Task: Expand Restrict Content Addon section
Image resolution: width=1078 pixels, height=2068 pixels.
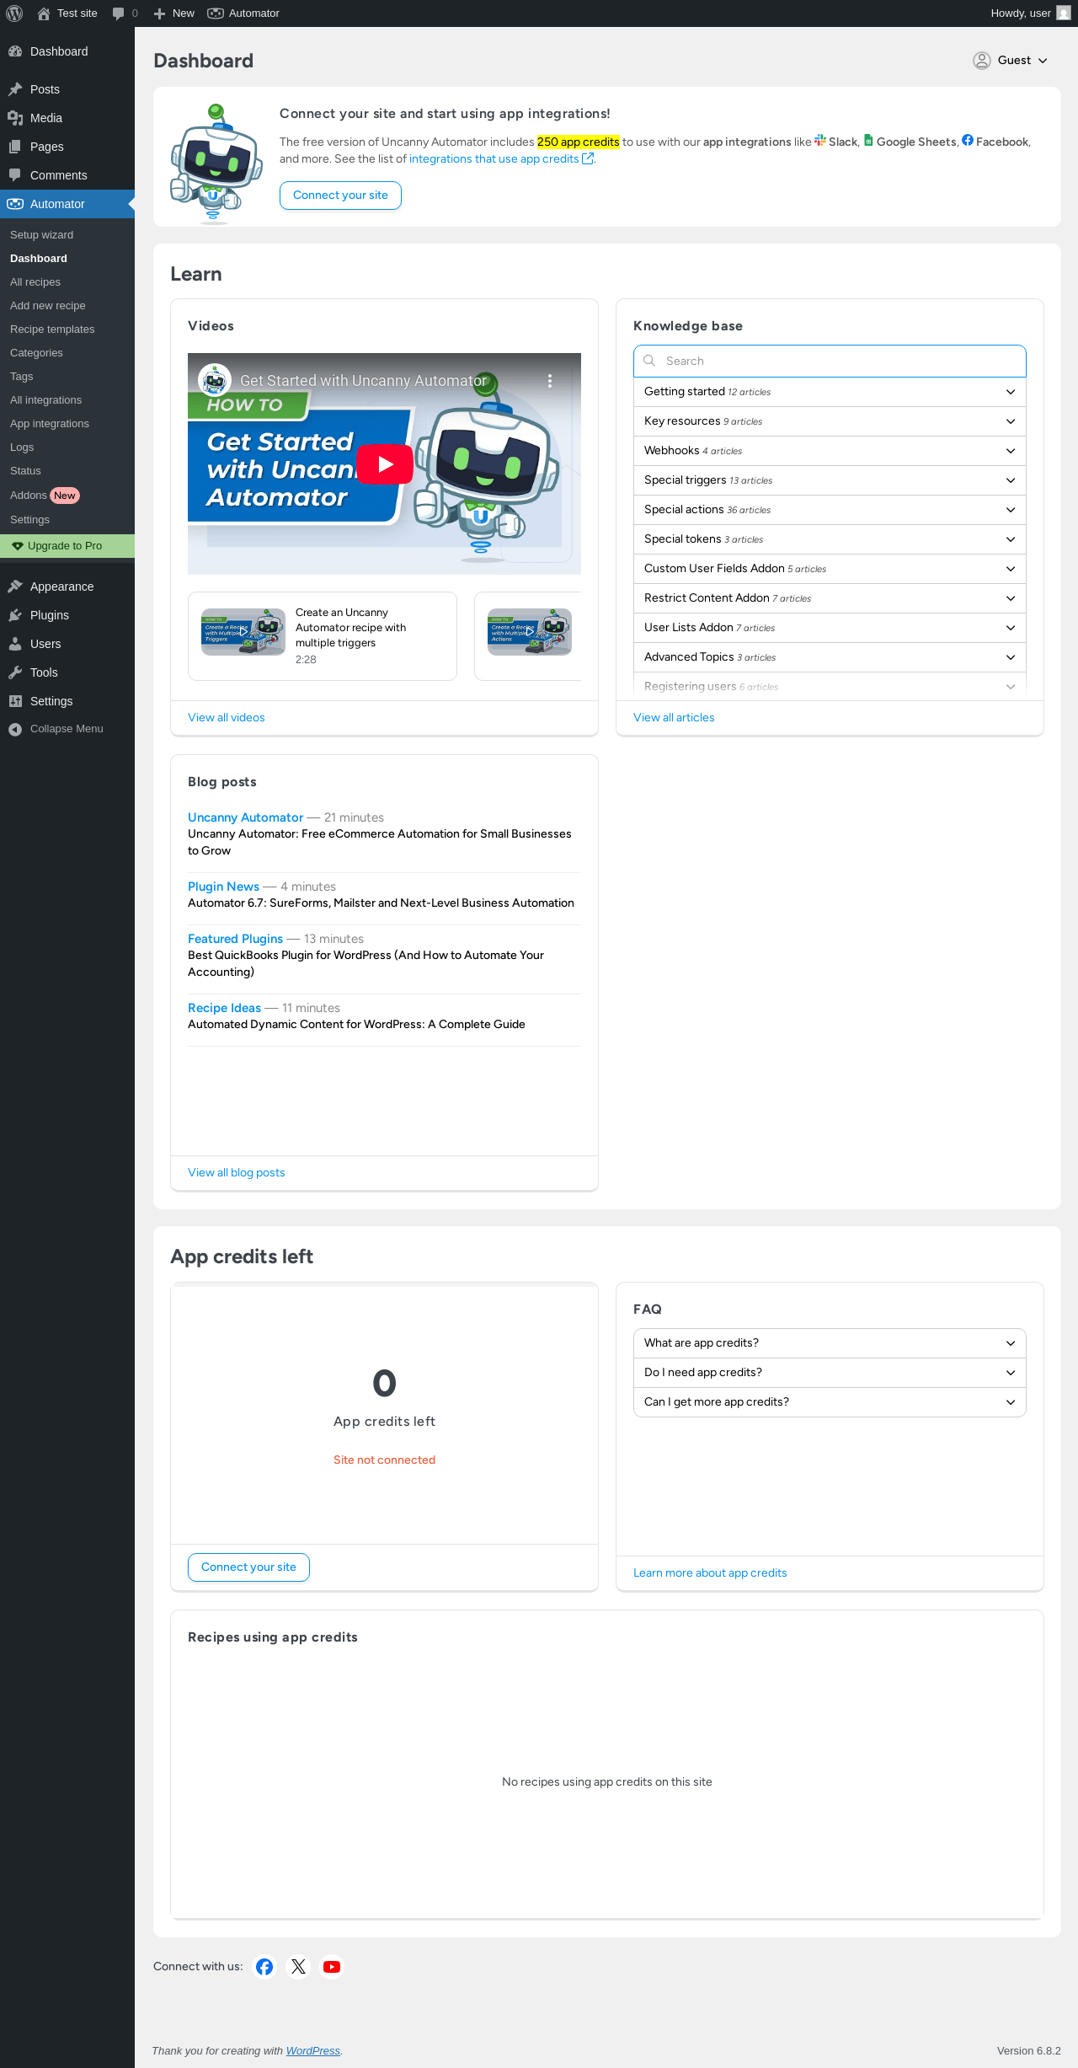Action: pos(830,598)
